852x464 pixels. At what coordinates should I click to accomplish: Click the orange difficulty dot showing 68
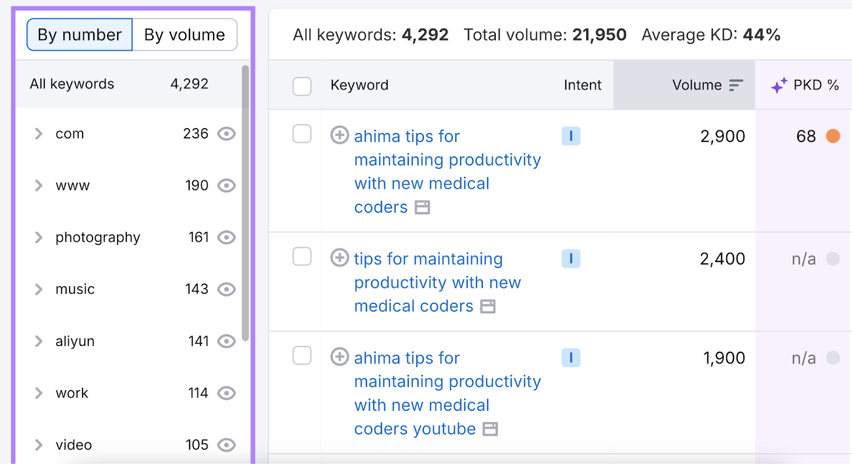click(x=834, y=136)
